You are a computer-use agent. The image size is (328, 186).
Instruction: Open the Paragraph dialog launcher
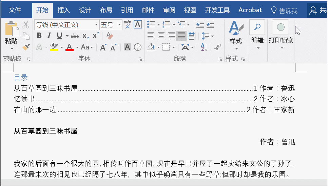click(220, 59)
